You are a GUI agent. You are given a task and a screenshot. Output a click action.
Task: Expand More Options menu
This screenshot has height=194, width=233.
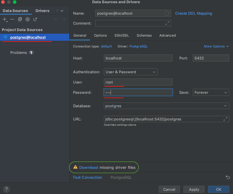[x=216, y=46]
